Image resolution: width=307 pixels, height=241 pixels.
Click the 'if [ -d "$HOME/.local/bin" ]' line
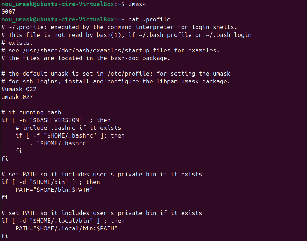click(63, 221)
